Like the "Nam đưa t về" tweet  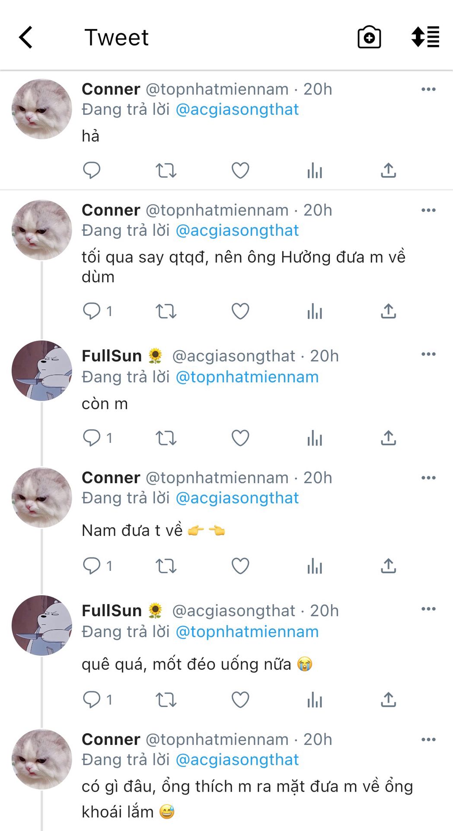[x=240, y=566]
